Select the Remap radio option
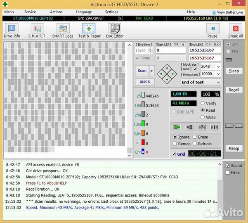 [175, 144]
